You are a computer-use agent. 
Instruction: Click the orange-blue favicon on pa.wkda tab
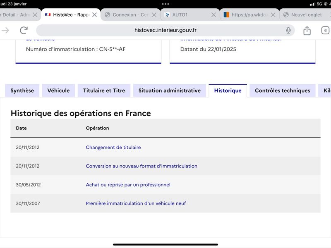point(226,15)
